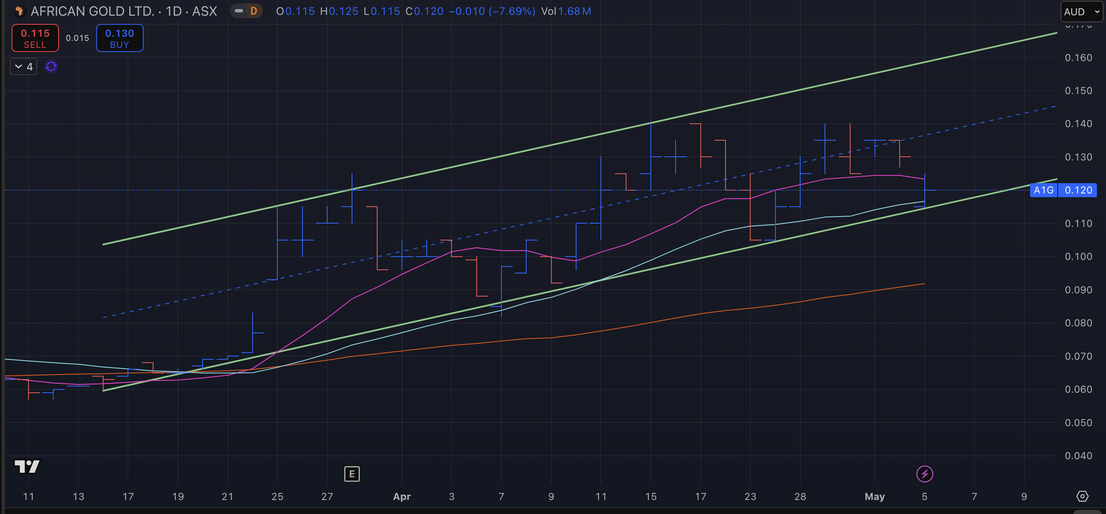Image resolution: width=1106 pixels, height=514 pixels.
Task: Select the A1G 0.120 price label
Action: pos(1063,190)
